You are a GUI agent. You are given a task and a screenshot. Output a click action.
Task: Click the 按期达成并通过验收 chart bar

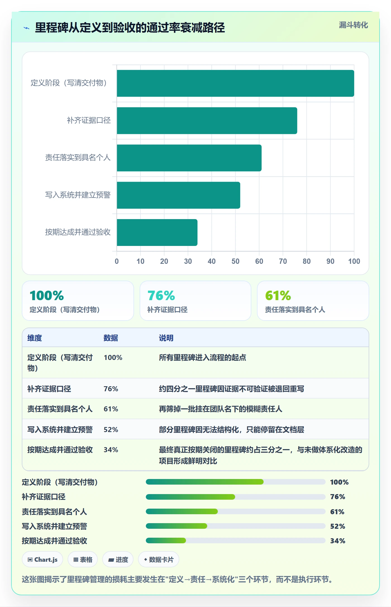click(x=157, y=233)
